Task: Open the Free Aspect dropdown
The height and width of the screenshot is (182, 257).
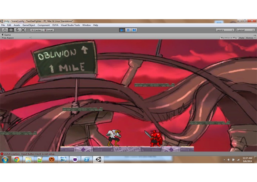Action: click(x=16, y=38)
